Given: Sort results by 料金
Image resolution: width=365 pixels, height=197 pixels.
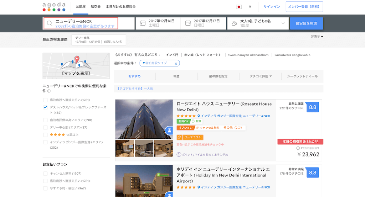Looking at the screenshot, I should (176, 76).
